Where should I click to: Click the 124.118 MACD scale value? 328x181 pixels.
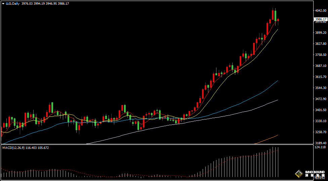(x=320, y=147)
